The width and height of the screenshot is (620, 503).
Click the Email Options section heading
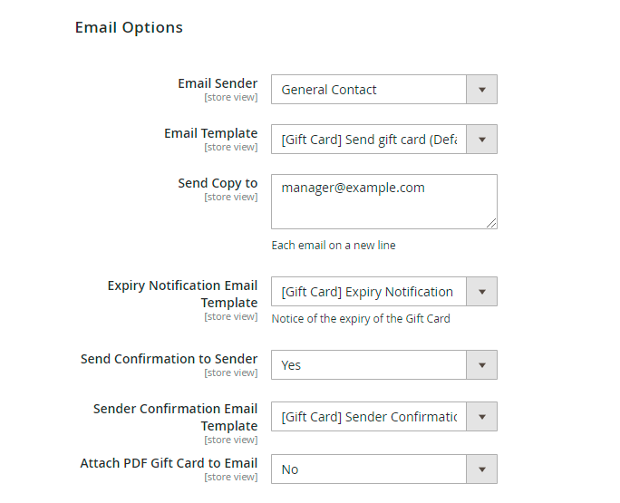pos(129,27)
